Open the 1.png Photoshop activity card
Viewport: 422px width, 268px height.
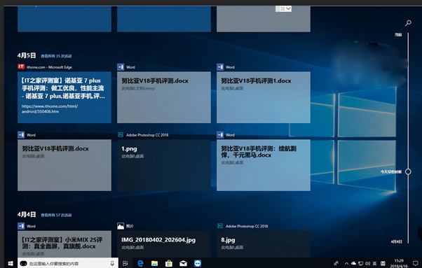pyautogui.click(x=164, y=165)
